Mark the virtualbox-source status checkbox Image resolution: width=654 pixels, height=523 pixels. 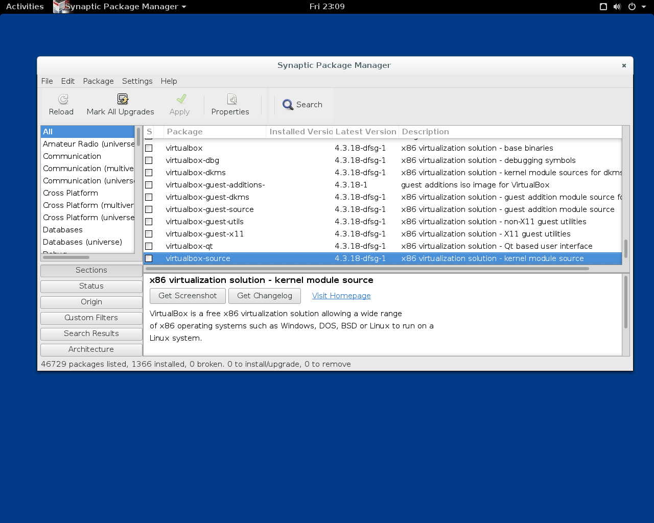(149, 258)
